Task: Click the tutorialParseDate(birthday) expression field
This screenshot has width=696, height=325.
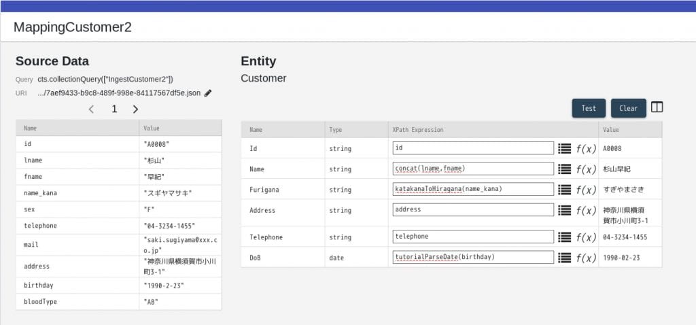Action: coord(473,258)
